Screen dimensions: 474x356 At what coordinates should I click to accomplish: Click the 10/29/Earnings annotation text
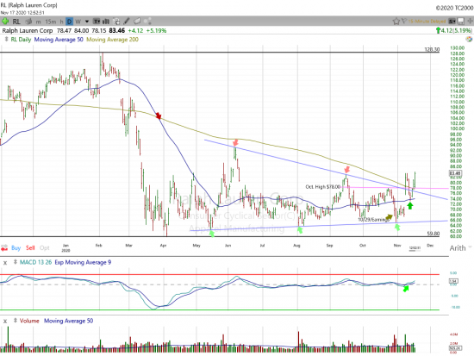374,219
